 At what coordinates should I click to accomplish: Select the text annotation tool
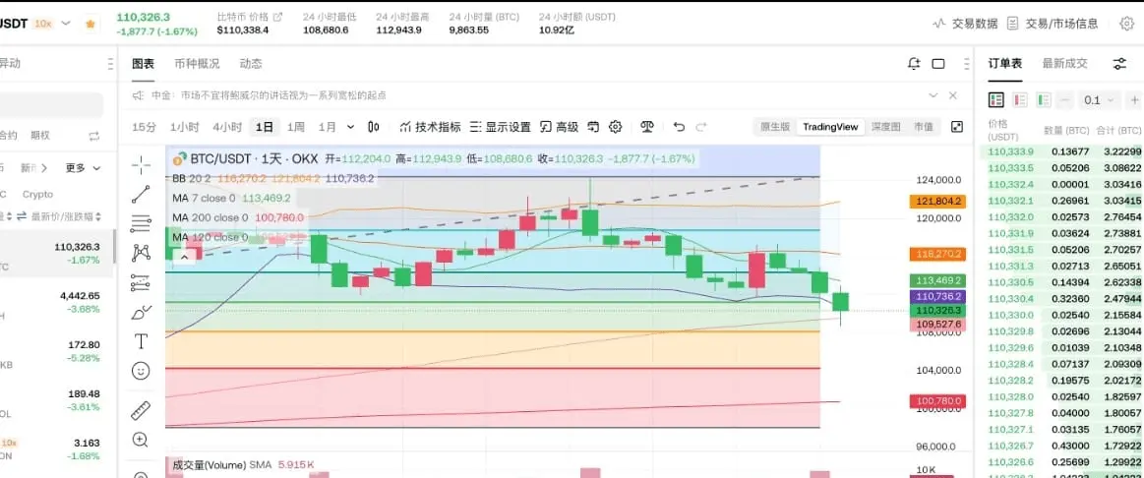(141, 341)
